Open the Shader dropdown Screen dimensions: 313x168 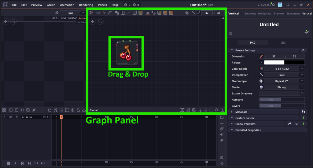point(282,87)
